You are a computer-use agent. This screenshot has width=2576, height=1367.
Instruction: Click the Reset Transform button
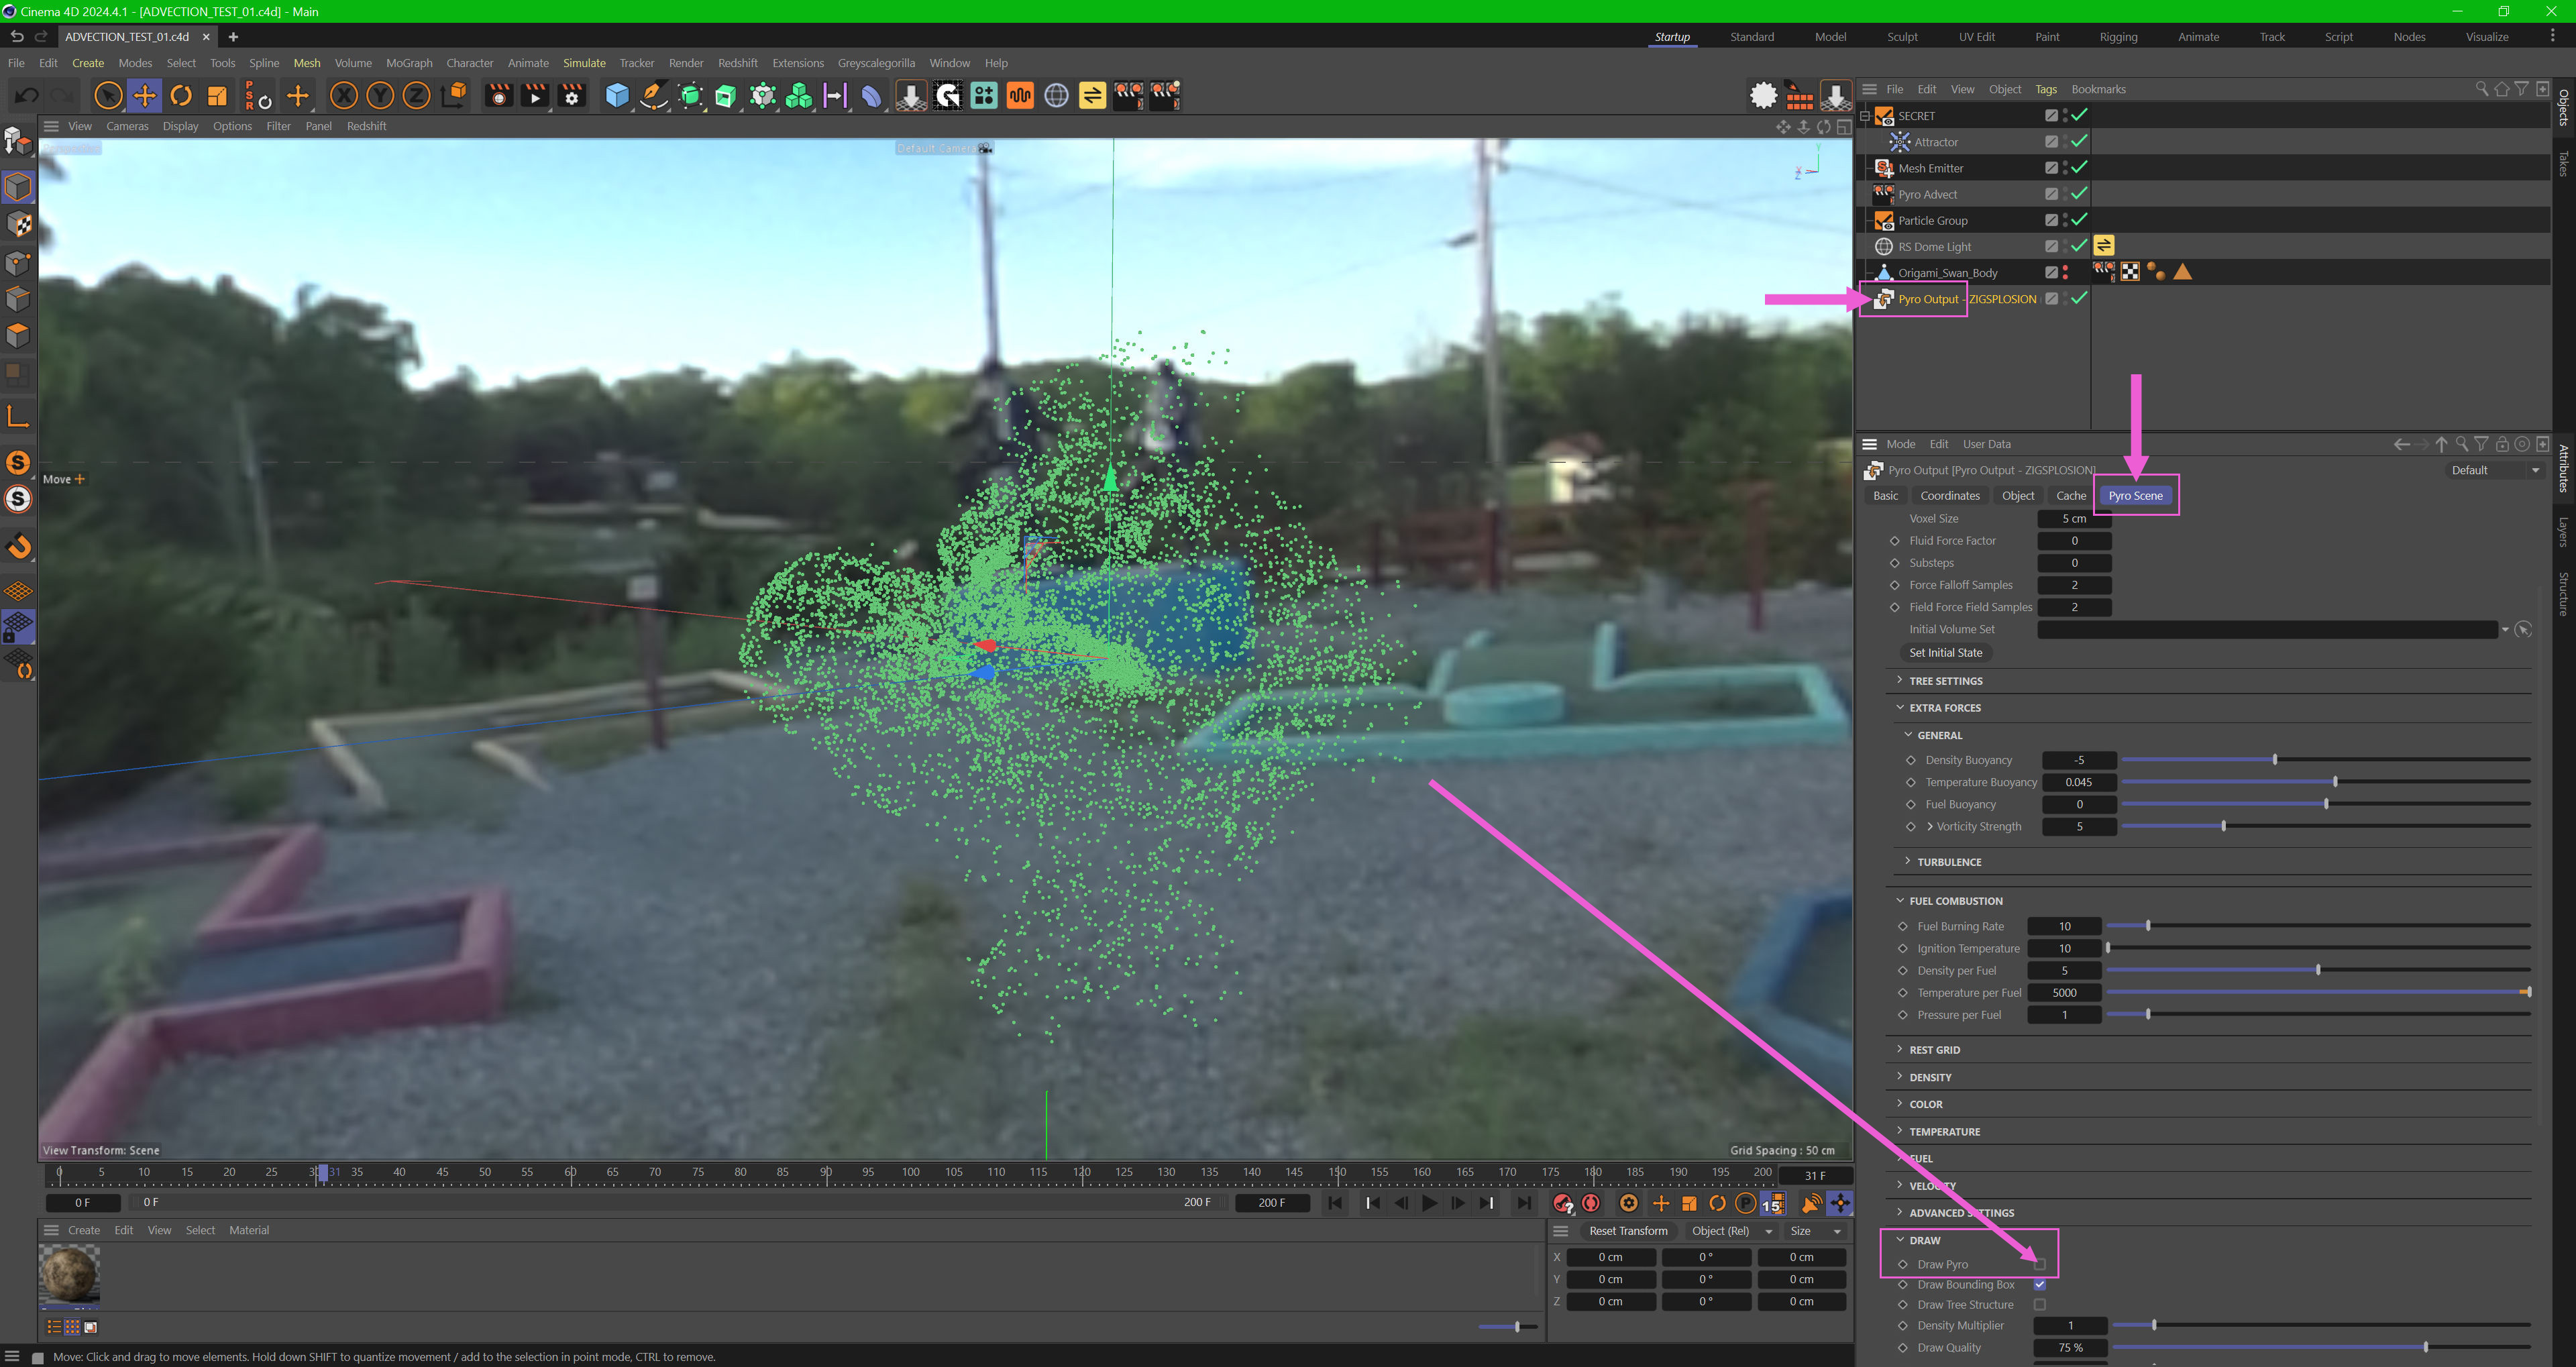click(x=1628, y=1231)
